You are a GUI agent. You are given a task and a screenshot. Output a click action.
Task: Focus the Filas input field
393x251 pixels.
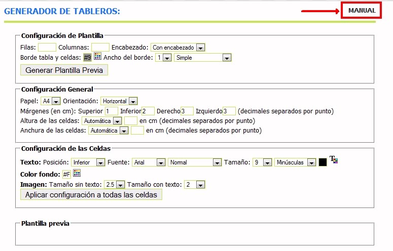[47, 47]
